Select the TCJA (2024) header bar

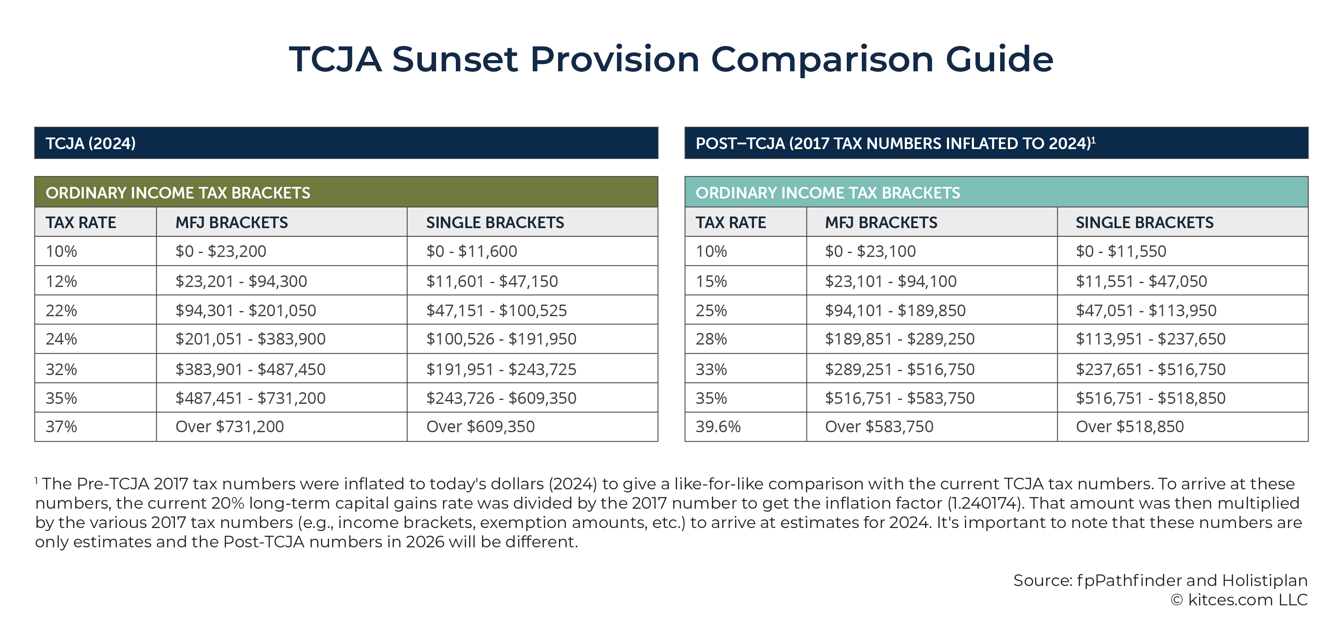[x=346, y=143]
